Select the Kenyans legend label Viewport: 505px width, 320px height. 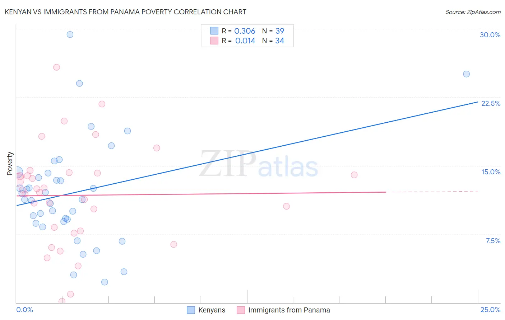pos(212,310)
